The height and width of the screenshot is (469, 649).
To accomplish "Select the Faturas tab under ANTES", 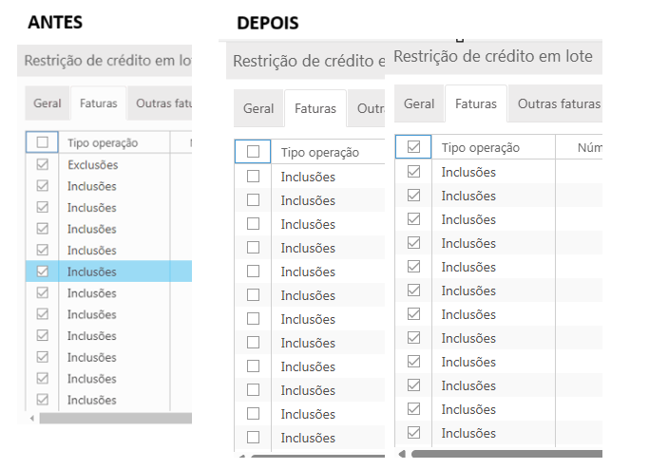I will (99, 103).
